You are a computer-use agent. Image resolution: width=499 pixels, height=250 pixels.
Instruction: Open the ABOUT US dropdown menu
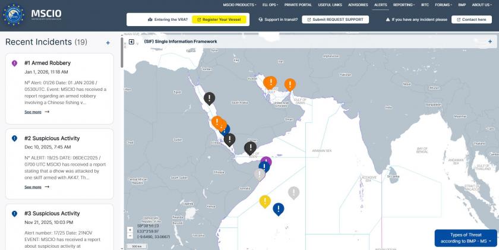point(482,5)
